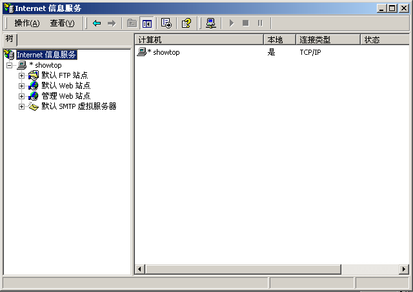The width and height of the screenshot is (413, 292).
Task: Toggle the show/hide console tree button
Action: (x=147, y=23)
